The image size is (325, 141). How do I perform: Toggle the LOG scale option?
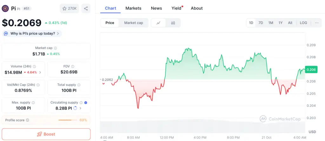coord(303,23)
